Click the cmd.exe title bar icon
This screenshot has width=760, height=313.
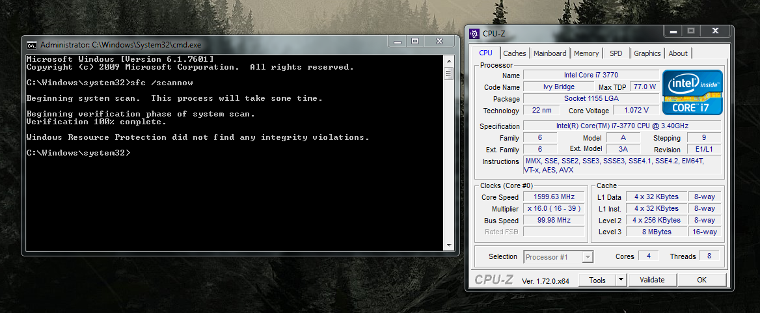tap(31, 45)
